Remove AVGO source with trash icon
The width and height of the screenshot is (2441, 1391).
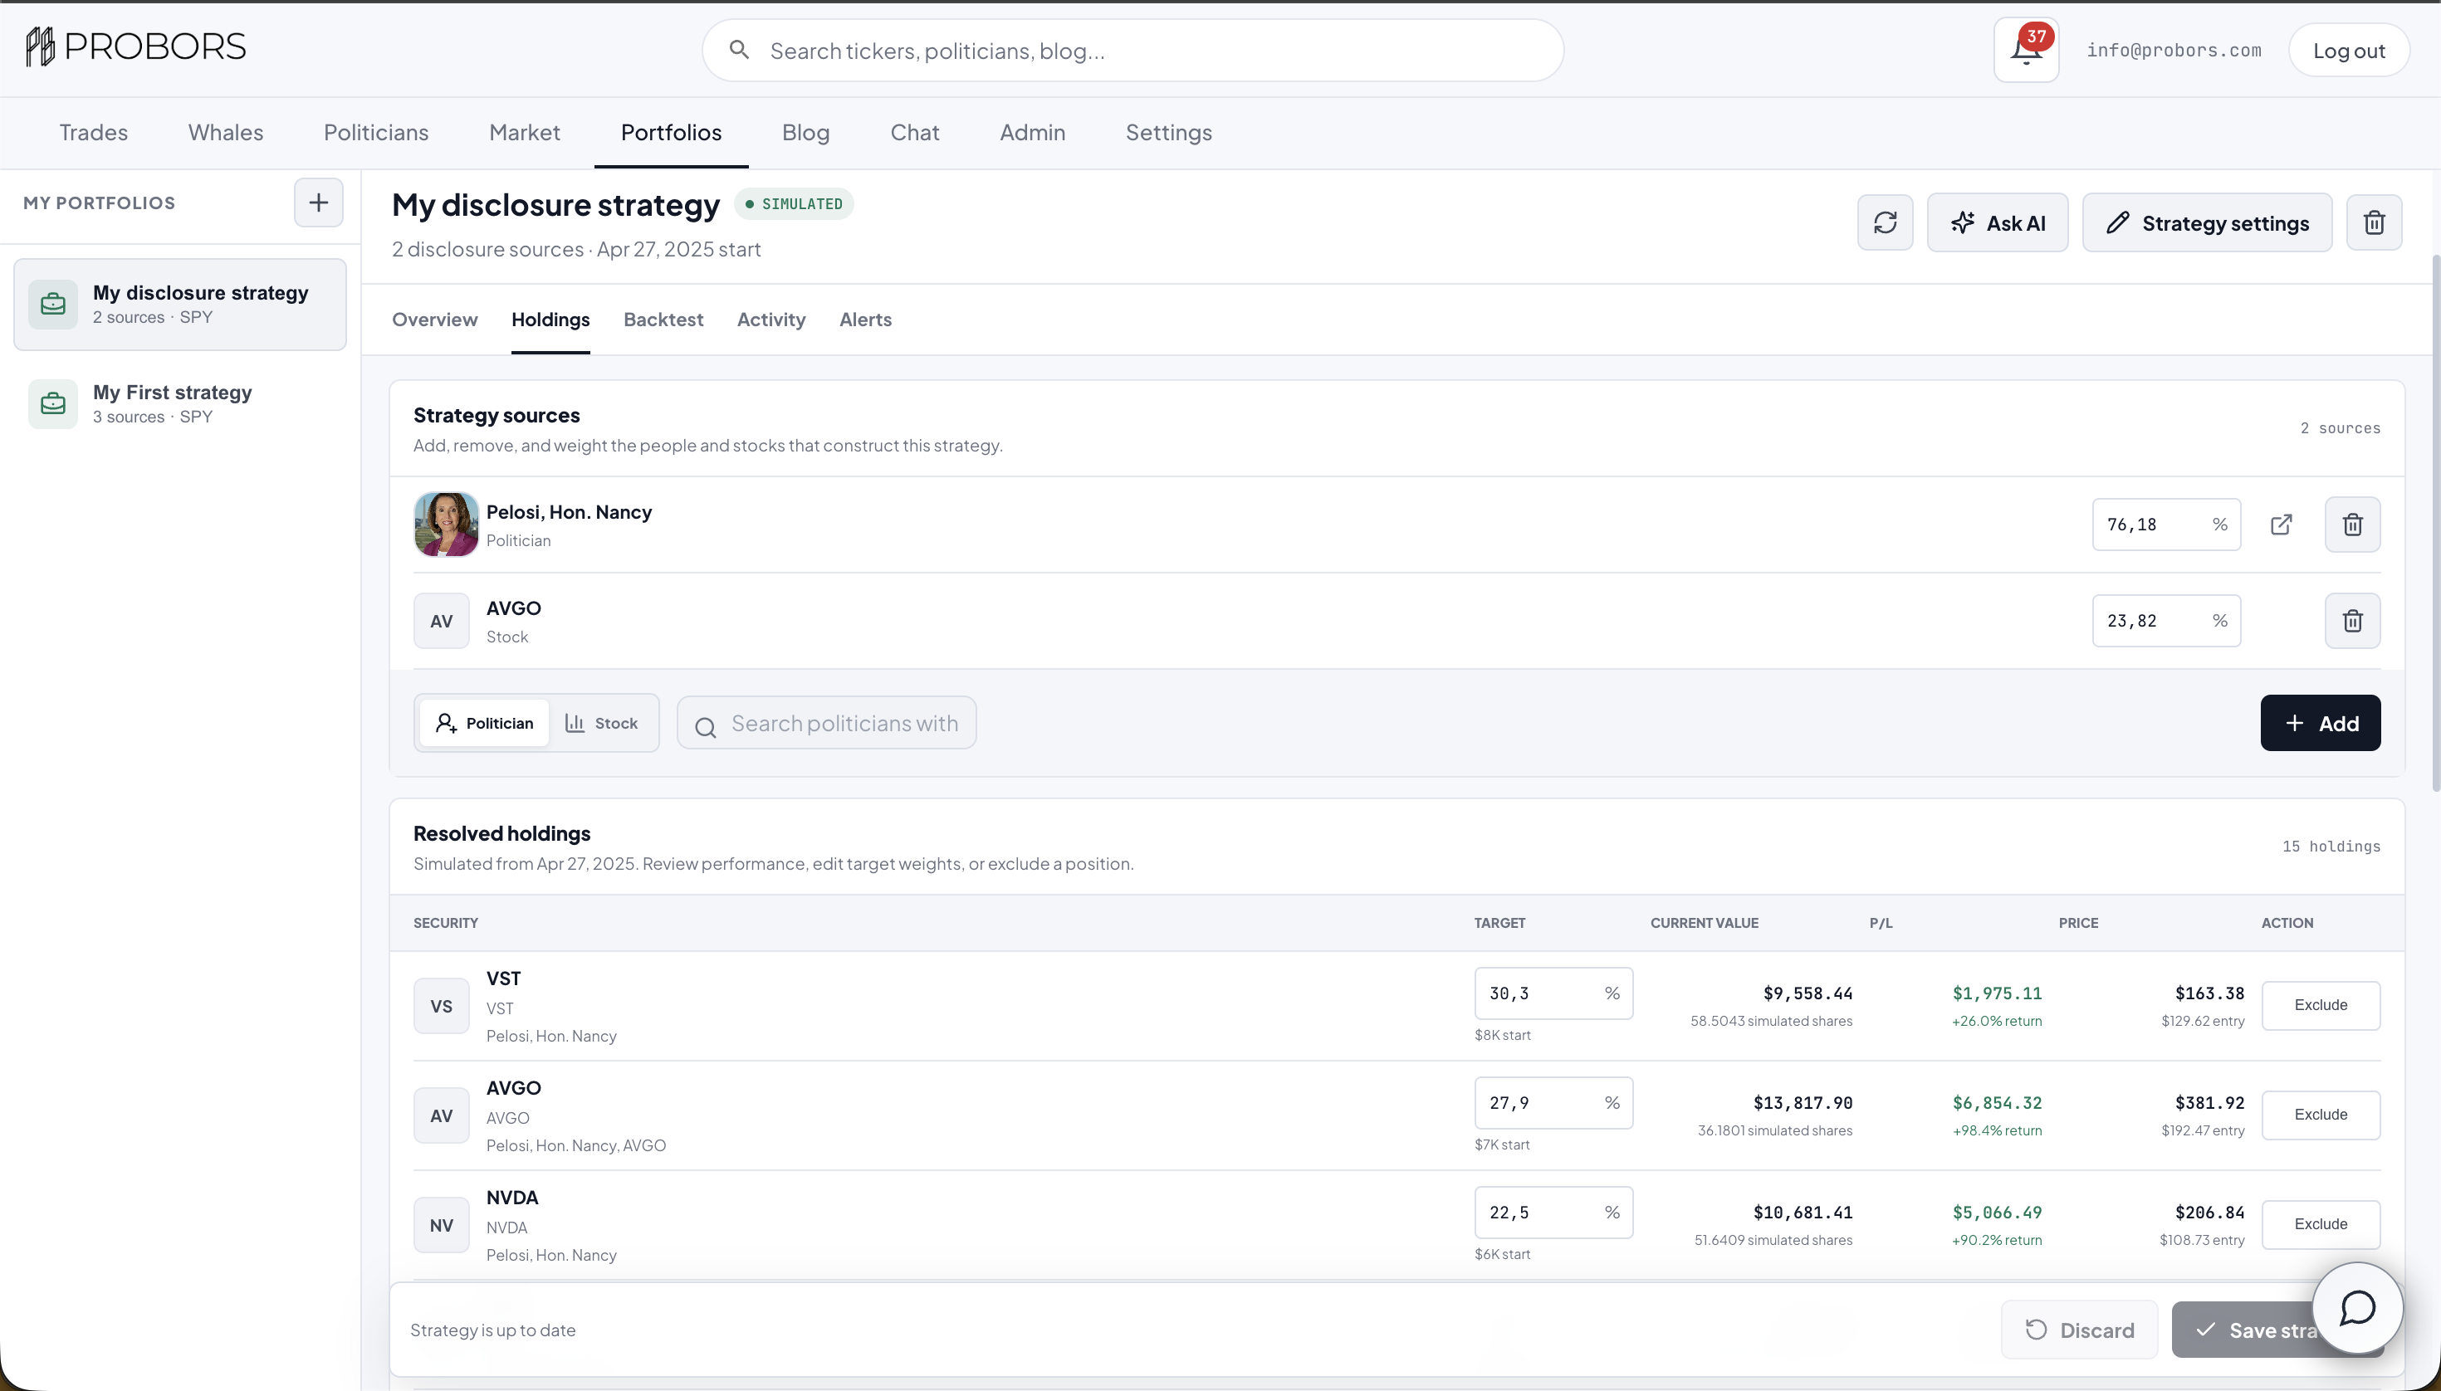[x=2352, y=621]
